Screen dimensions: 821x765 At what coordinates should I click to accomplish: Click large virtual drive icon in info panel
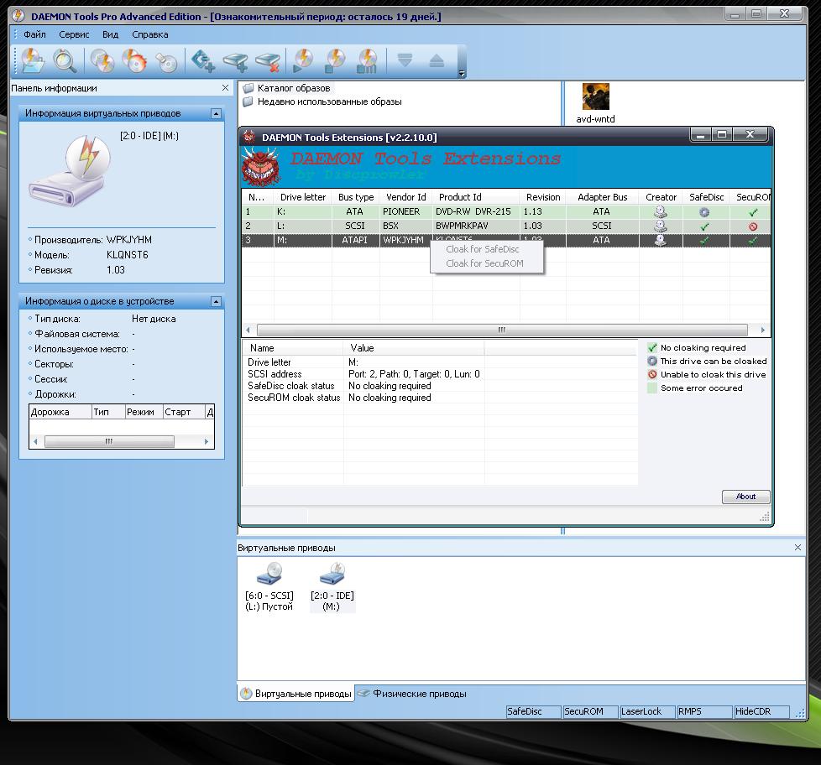[71, 170]
